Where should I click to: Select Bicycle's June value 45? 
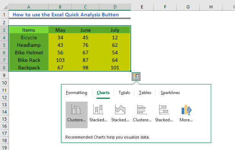(85, 38)
